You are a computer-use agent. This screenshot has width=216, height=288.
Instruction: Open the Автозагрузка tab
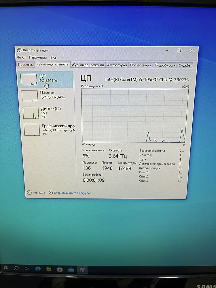pyautogui.click(x=117, y=65)
